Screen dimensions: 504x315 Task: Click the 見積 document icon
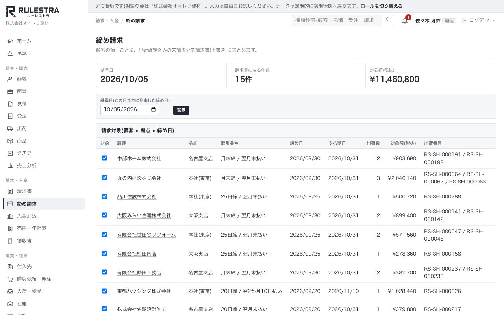pos(10,104)
